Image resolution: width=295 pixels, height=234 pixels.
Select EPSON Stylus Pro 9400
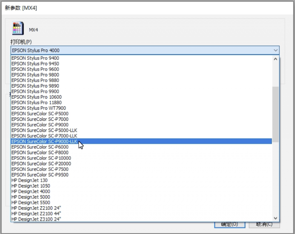[x=141, y=58]
